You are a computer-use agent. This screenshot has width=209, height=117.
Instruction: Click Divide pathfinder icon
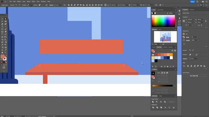tap(153, 108)
